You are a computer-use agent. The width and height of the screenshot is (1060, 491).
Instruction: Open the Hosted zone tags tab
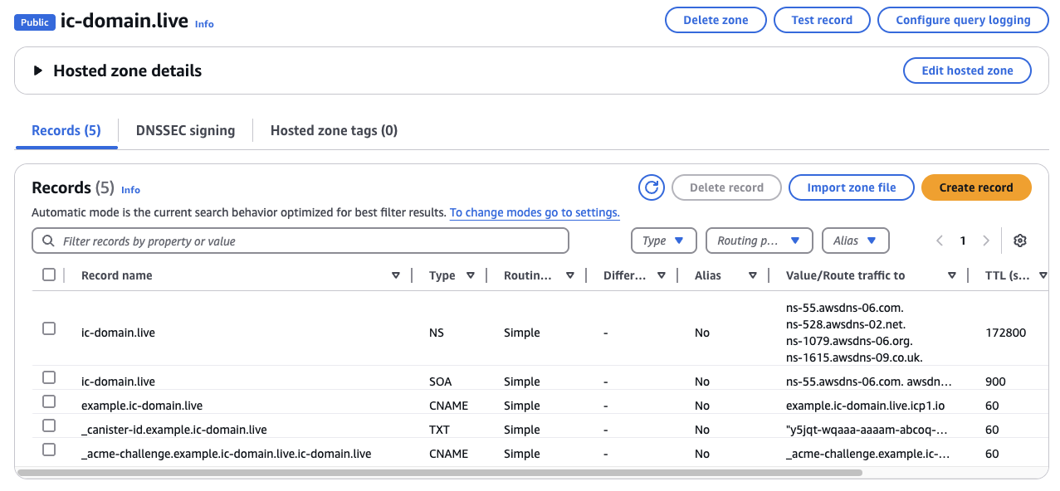pos(333,130)
